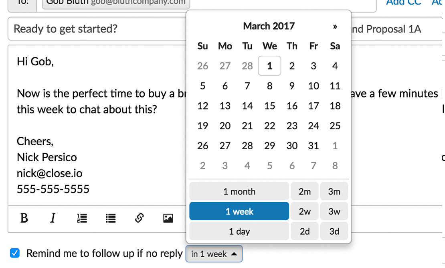
Task: Choose March 31 on the calendar
Action: point(314,146)
